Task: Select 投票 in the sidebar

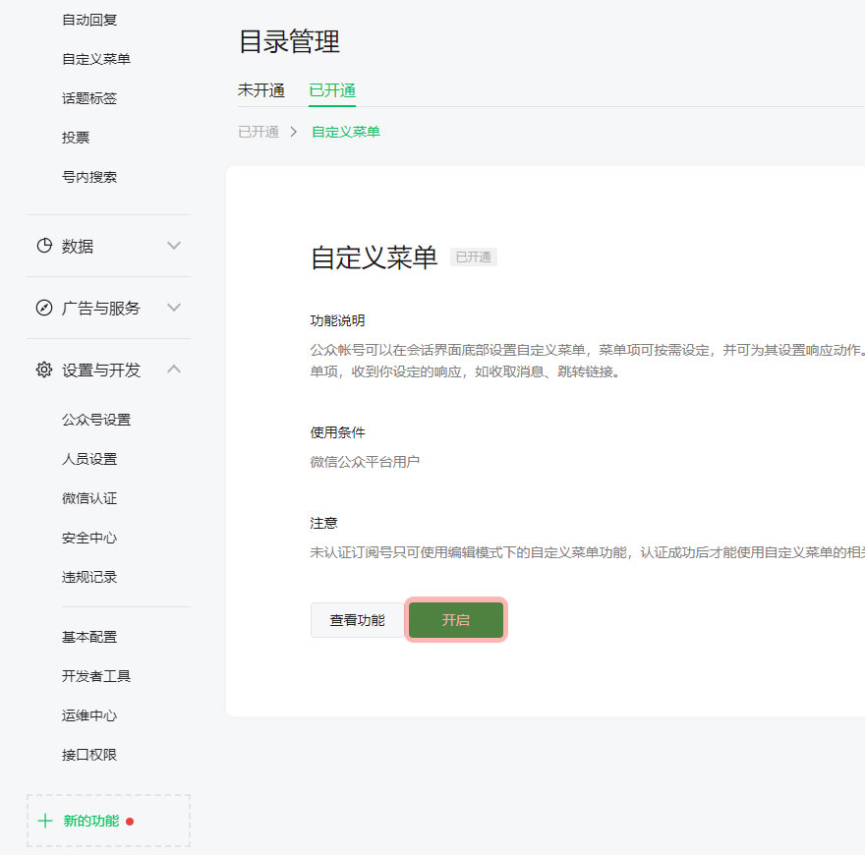Action: [76, 138]
